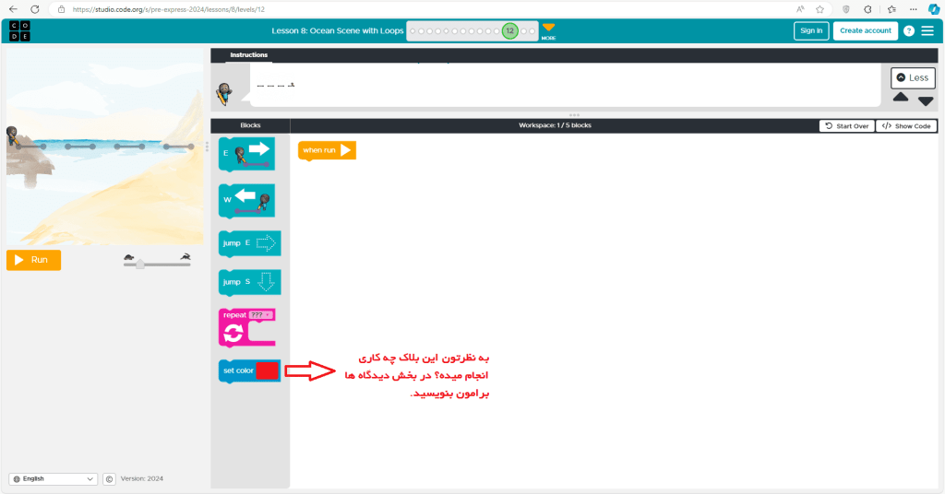Click the down arrow in instructions
Image resolution: width=945 pixels, height=494 pixels.
926,101
